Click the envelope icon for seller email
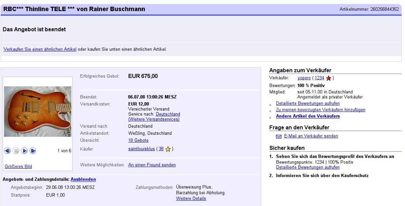This screenshot has height=206, width=405. click(x=279, y=136)
